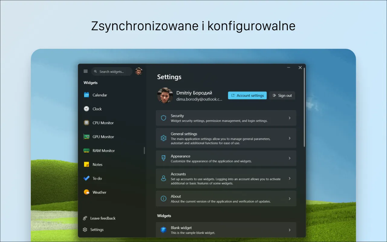Sign out of Dmitriy's account
387x242 pixels.
282,95
